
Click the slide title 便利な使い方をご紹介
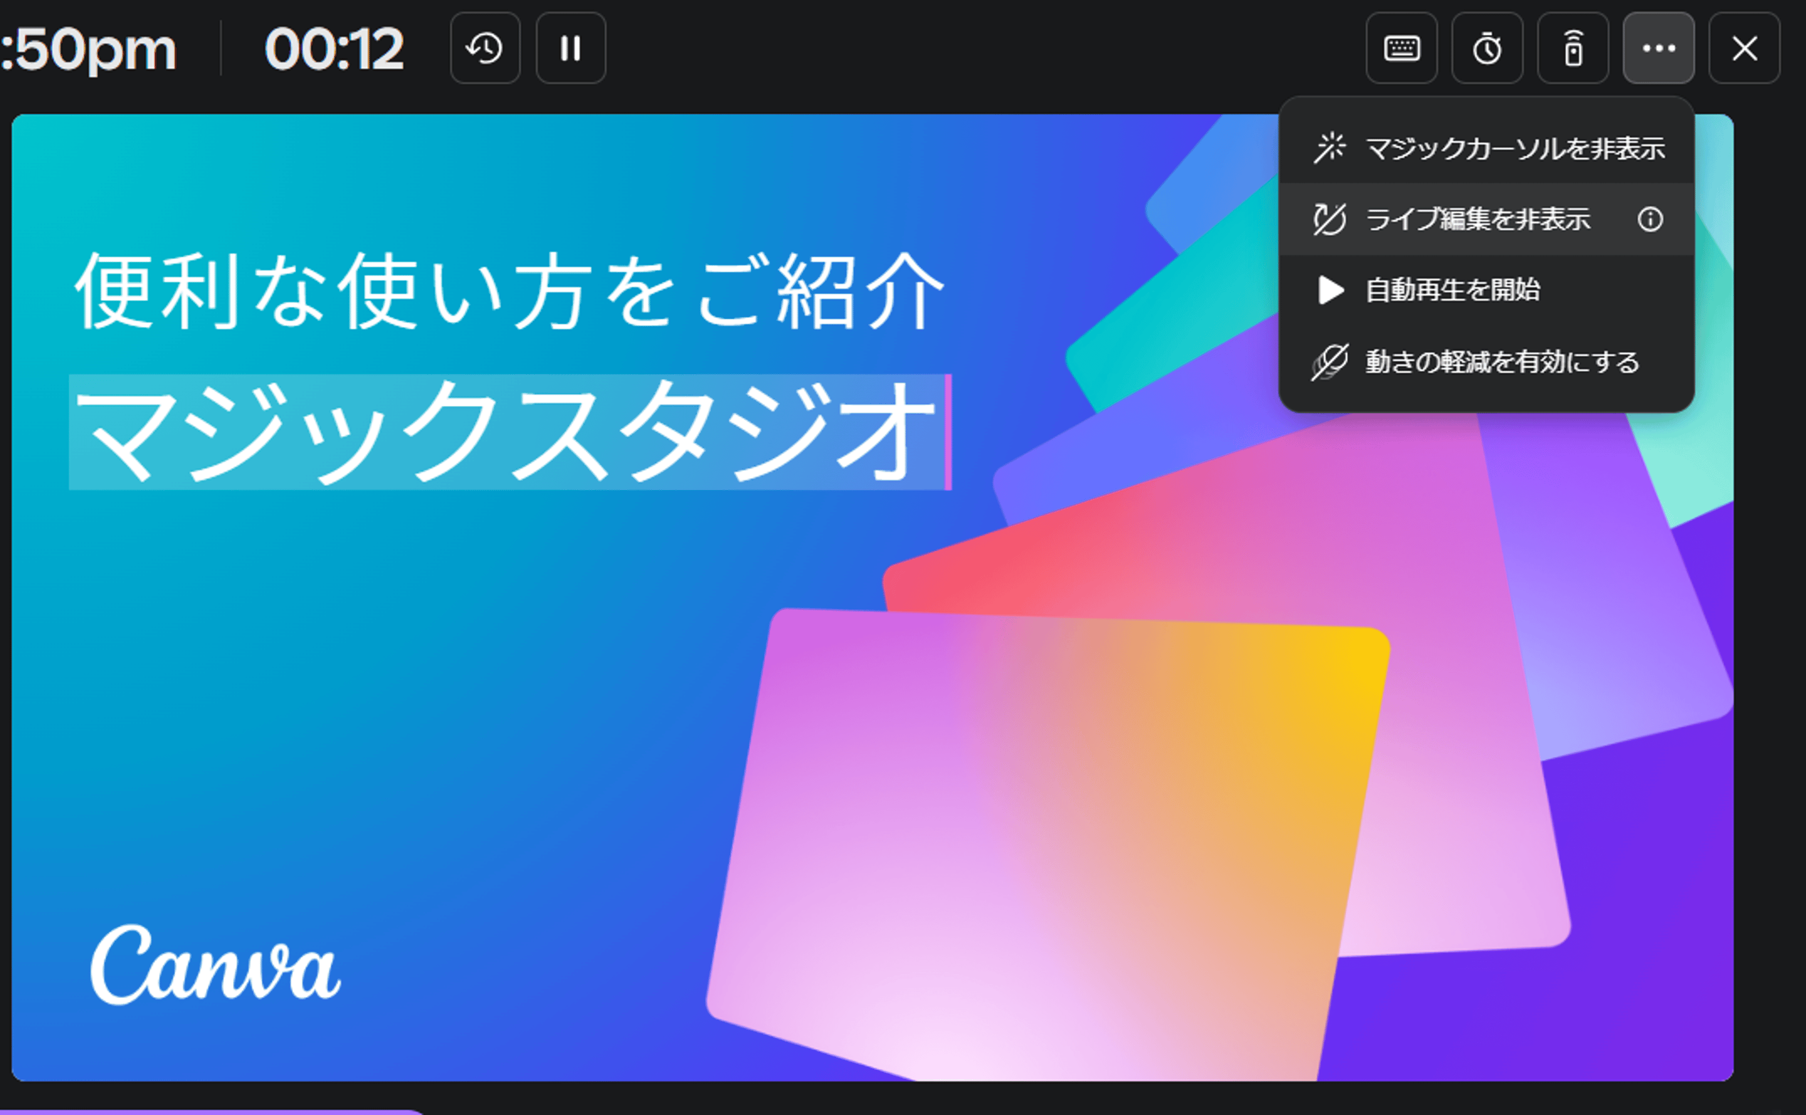click(510, 291)
